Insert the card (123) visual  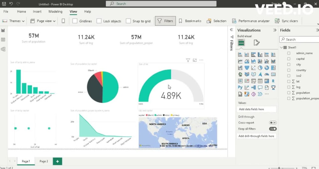point(273,74)
